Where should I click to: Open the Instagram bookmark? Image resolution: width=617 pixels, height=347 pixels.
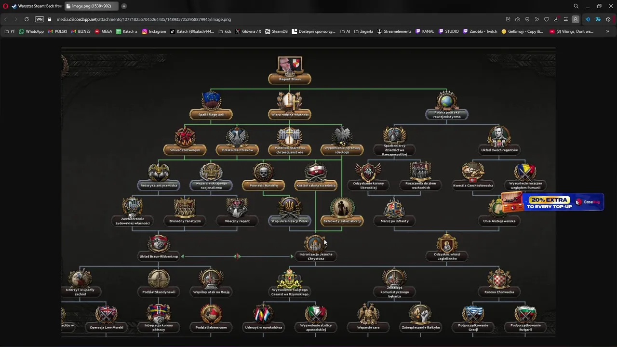pyautogui.click(x=154, y=31)
